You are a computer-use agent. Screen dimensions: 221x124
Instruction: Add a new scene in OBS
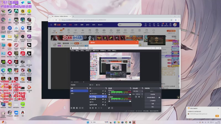[72, 108]
